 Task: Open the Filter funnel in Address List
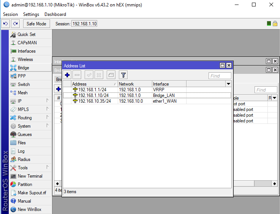point(123,75)
